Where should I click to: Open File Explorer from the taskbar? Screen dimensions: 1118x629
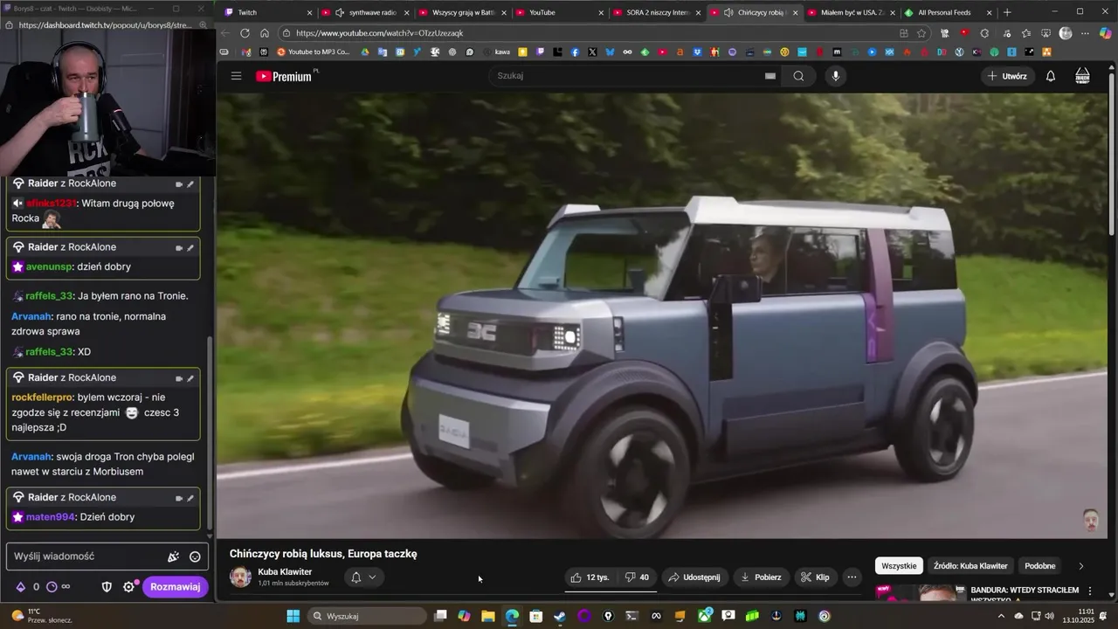click(488, 616)
